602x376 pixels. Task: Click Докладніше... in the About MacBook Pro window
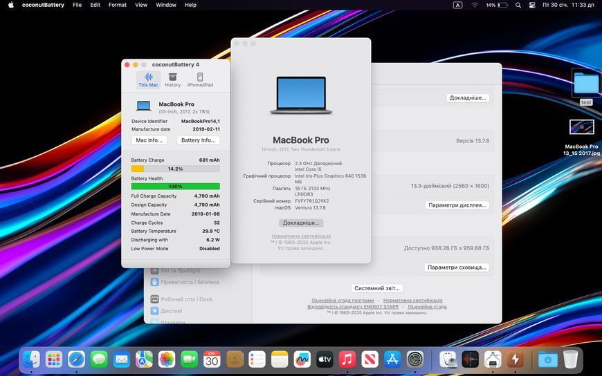click(x=301, y=223)
